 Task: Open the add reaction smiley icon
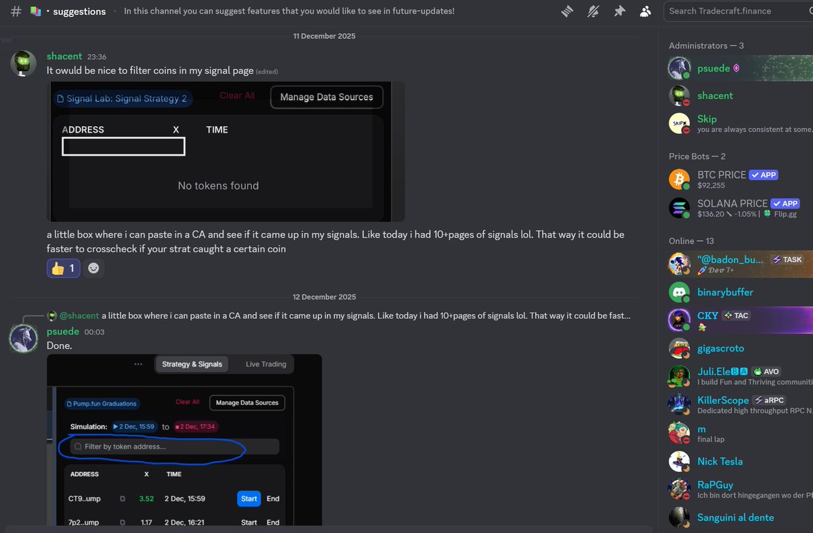pyautogui.click(x=94, y=268)
